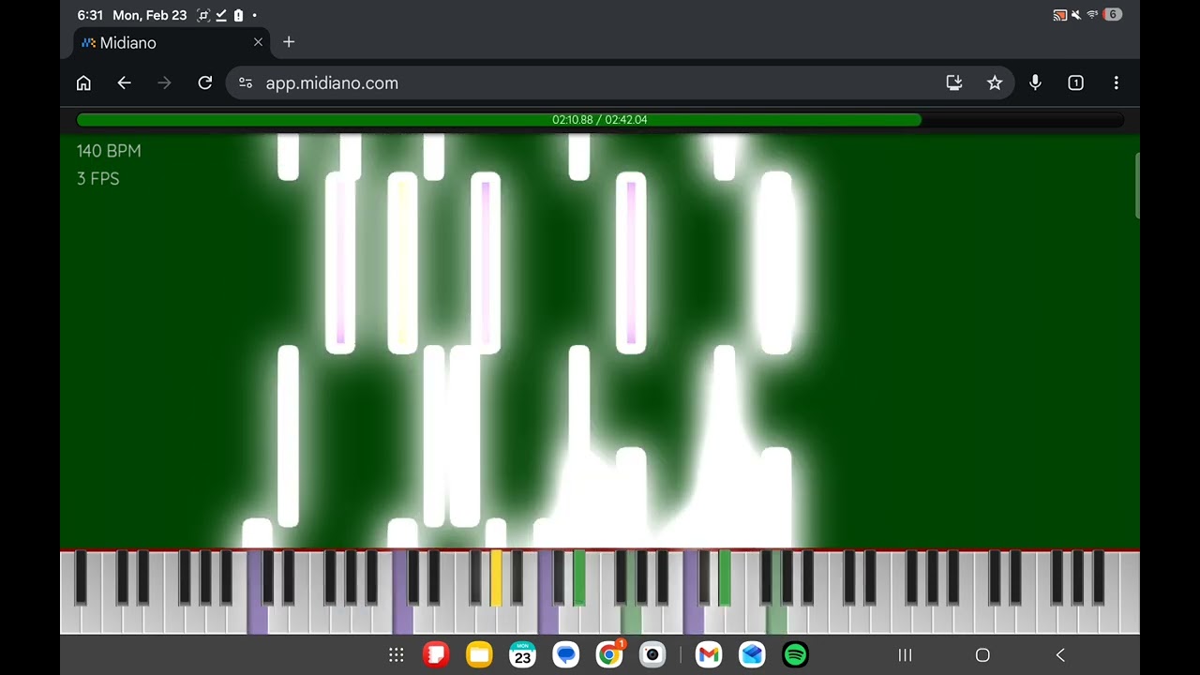Open the tab switcher showing 1

[x=1075, y=83]
